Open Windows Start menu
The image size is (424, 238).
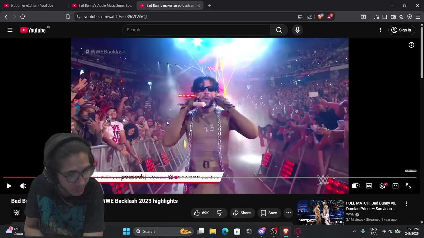(127, 231)
